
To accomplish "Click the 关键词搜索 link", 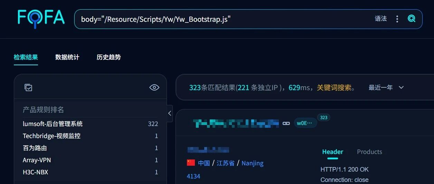I will (x=334, y=88).
